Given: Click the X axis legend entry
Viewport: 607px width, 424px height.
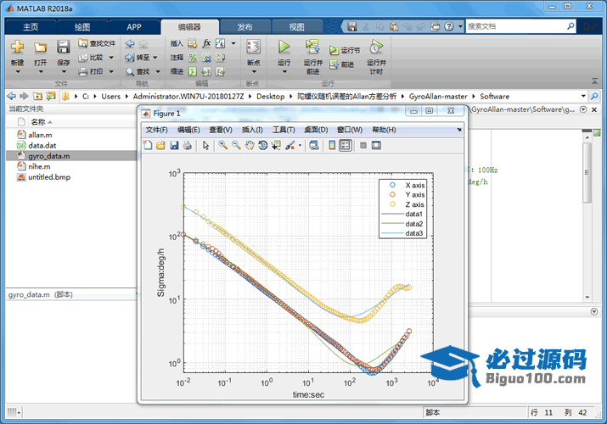Looking at the screenshot, I should click(407, 185).
